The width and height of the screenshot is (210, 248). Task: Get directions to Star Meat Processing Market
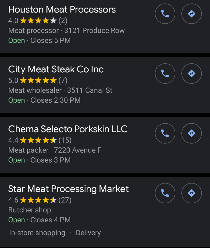191,193
